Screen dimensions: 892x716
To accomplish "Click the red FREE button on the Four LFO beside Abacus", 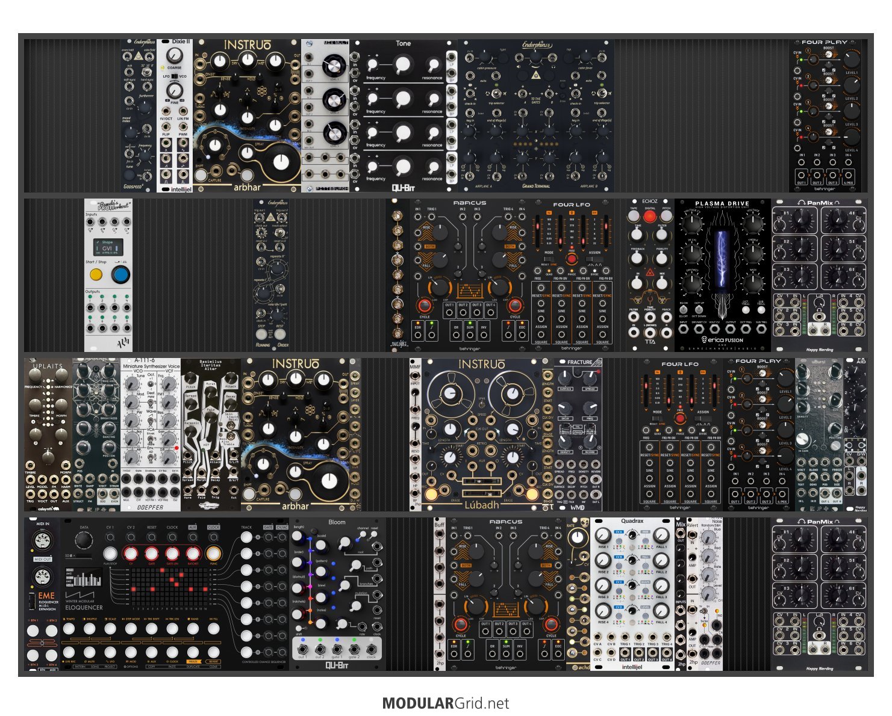I will pos(572,259).
